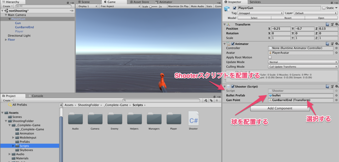
Task: Open Animator component gear settings menu
Action: pos(337,44)
